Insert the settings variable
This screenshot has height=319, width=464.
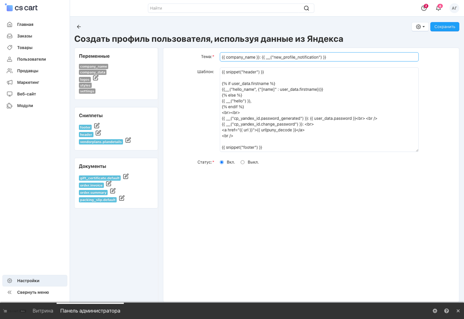pos(87,91)
